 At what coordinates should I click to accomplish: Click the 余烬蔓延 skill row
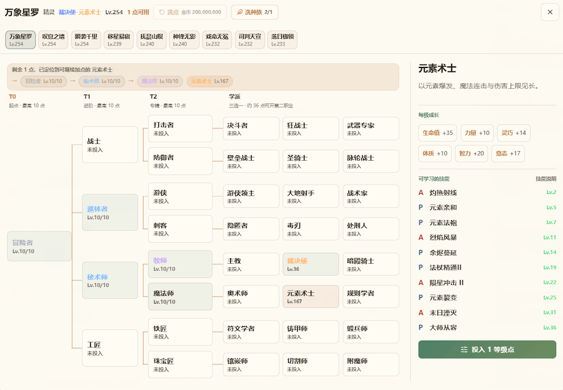point(487,252)
